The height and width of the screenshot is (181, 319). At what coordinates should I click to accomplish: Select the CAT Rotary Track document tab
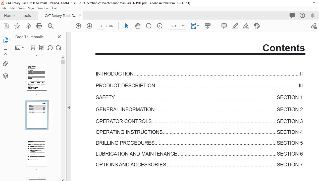(60, 16)
